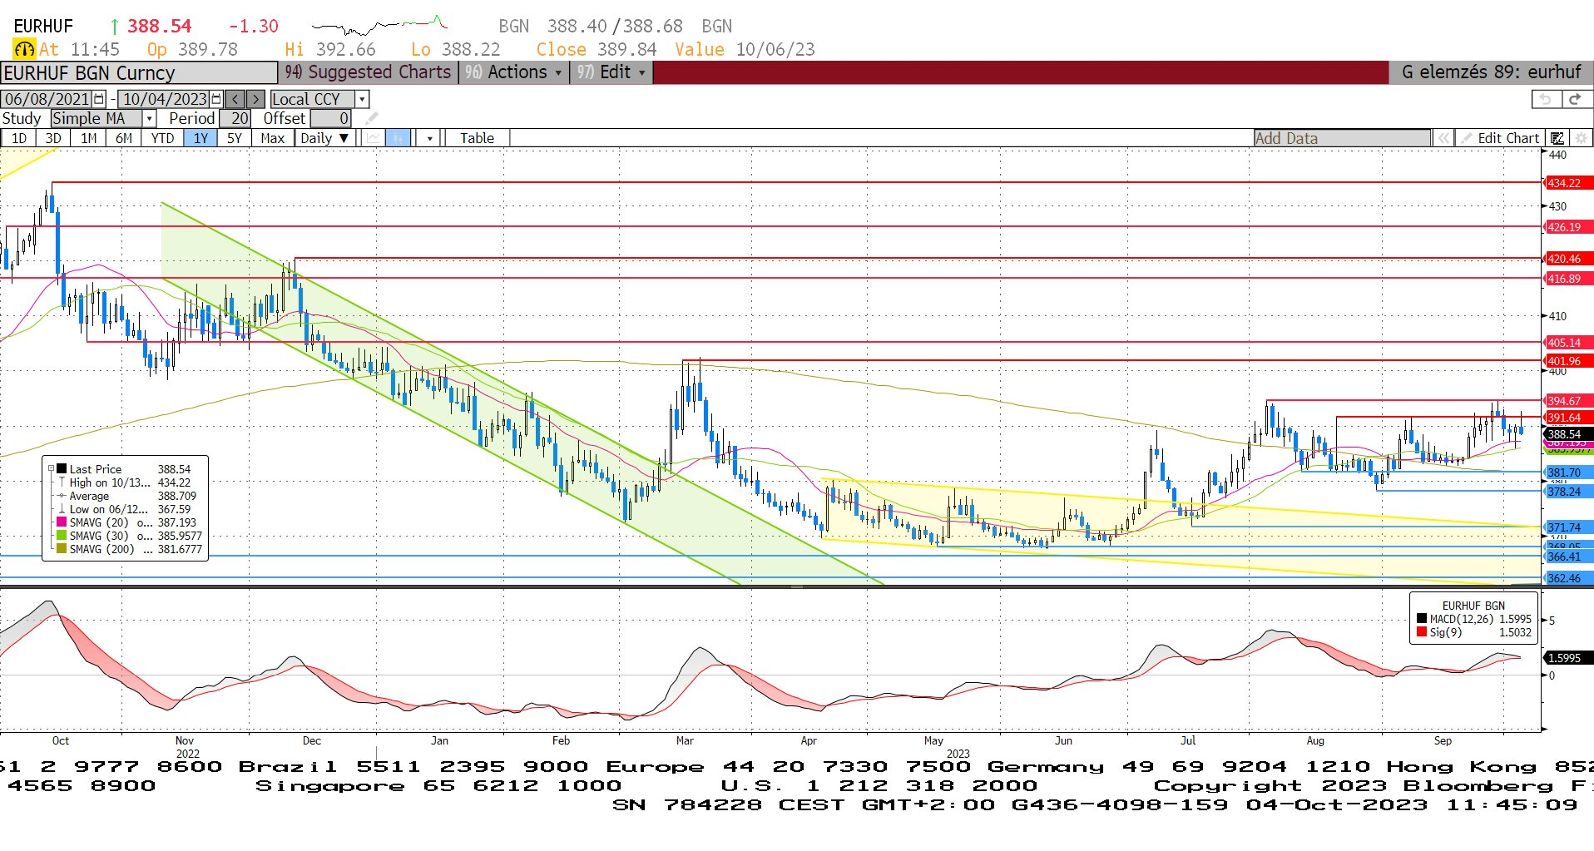Screen dimensions: 1594x851
Task: Click the High marker icon in the legend
Action: pyautogui.click(x=62, y=482)
